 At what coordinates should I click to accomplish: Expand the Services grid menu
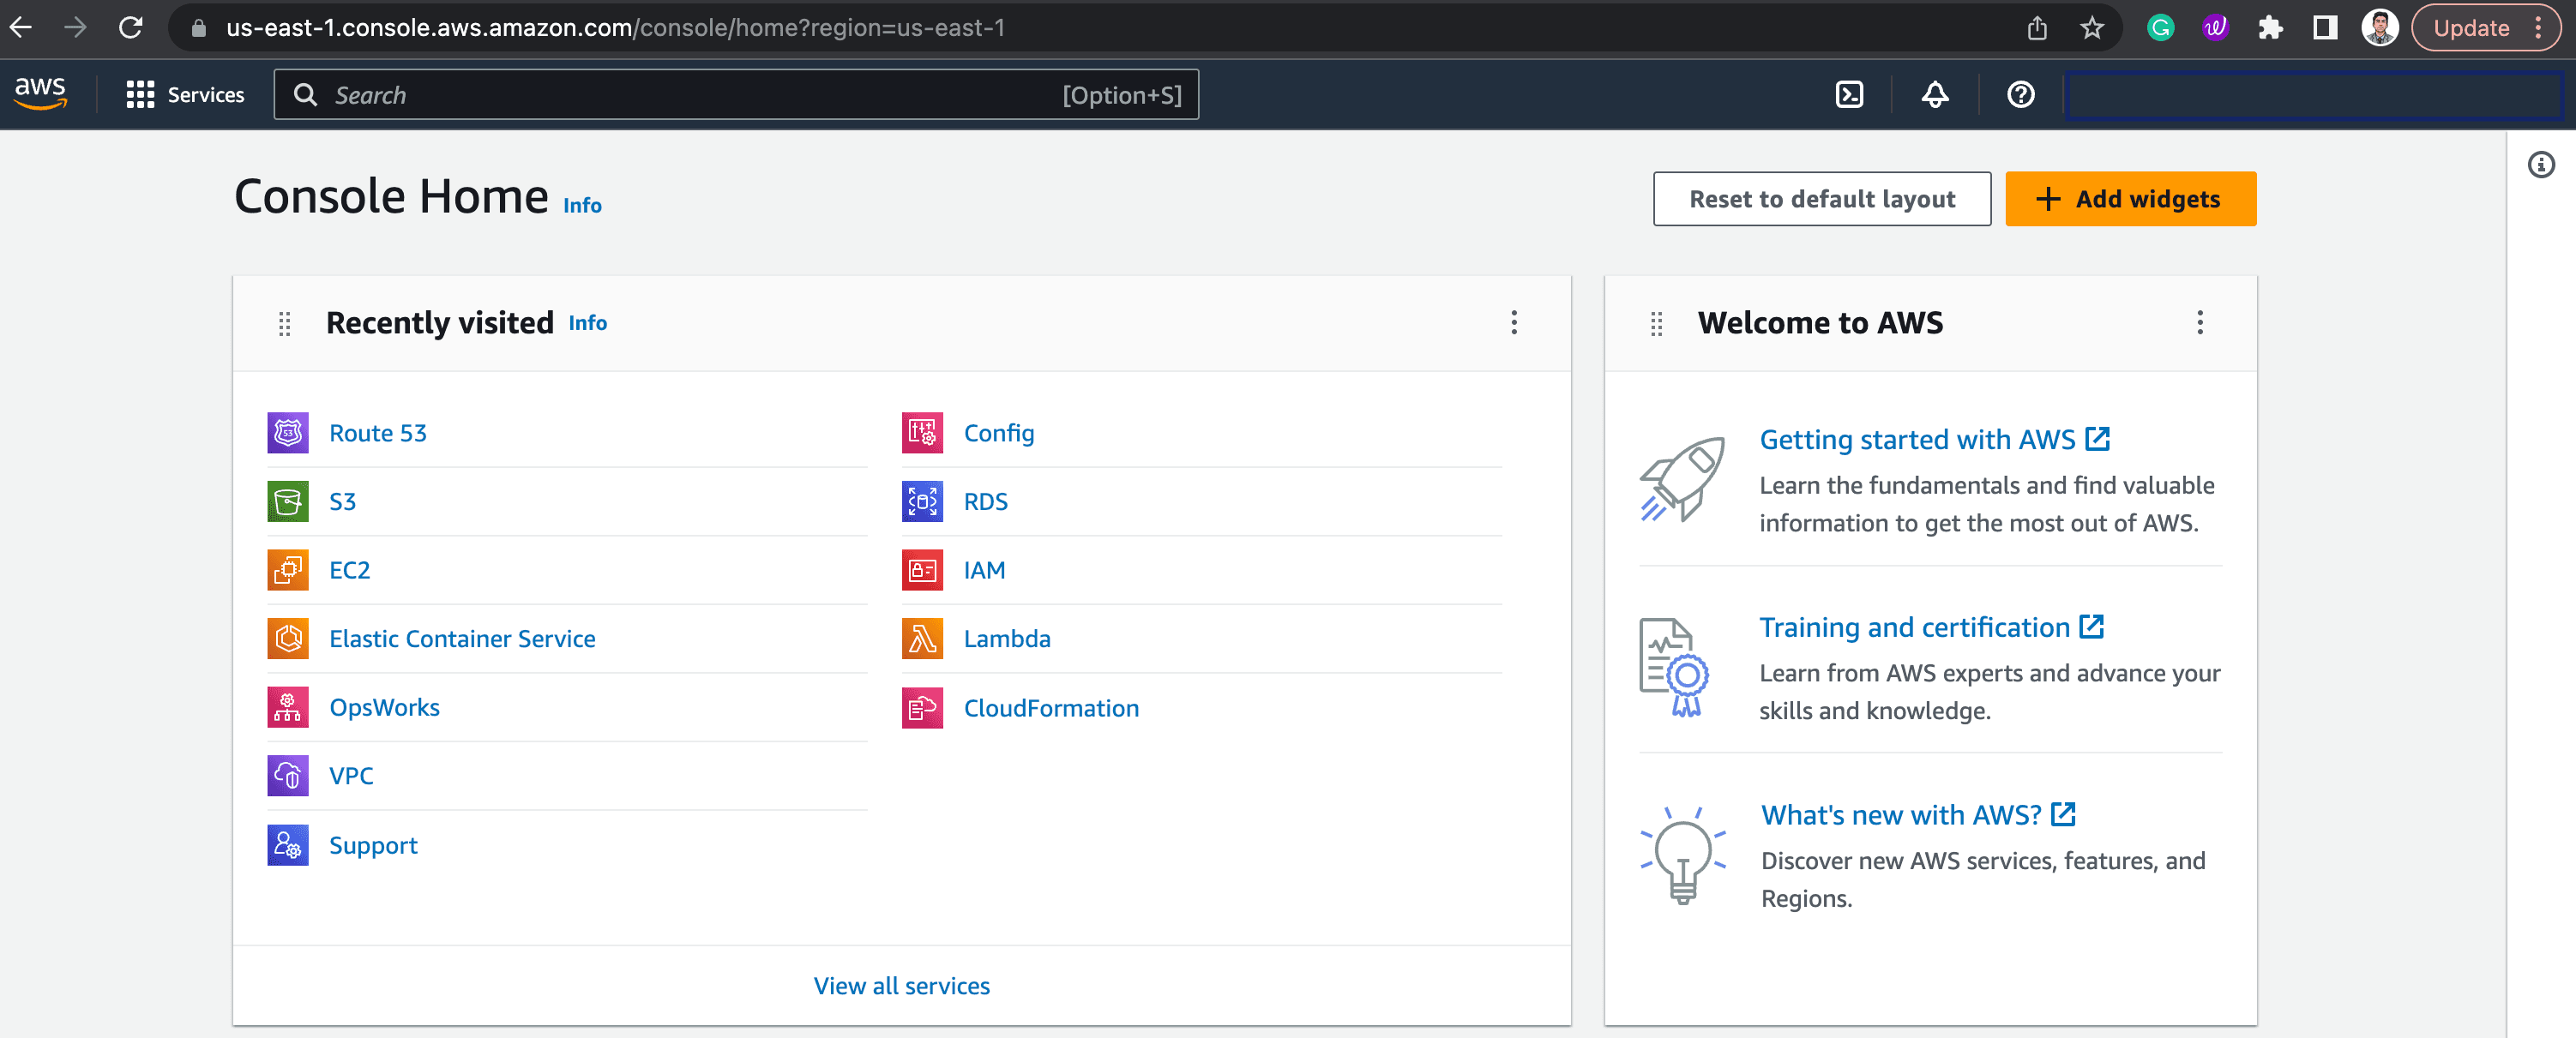point(185,95)
